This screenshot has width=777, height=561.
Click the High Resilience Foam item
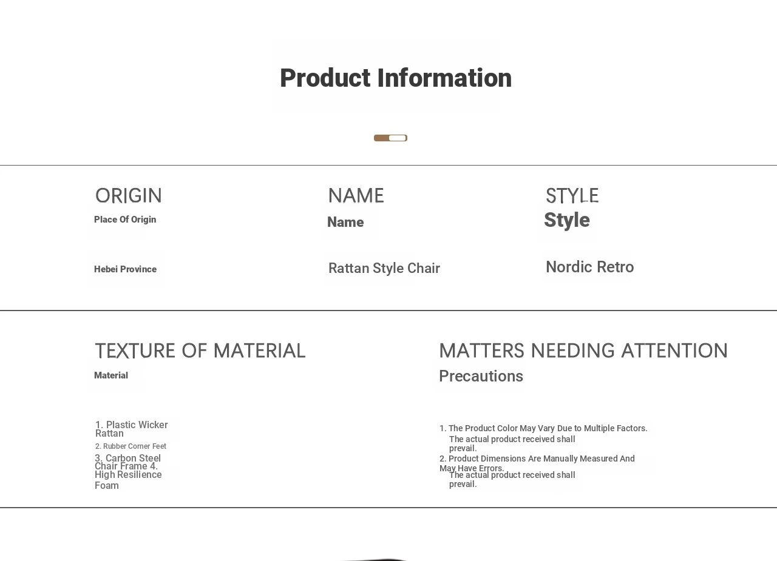(127, 479)
